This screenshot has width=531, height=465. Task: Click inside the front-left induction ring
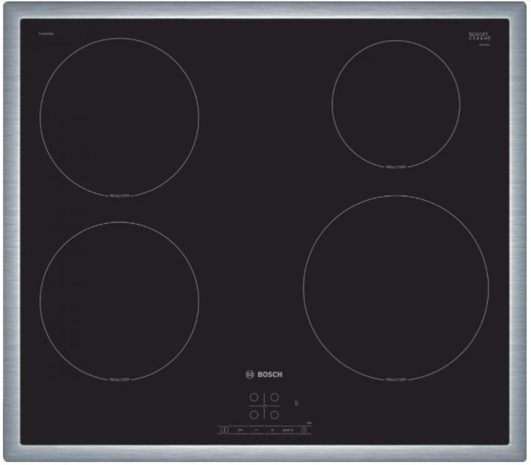coord(119,301)
